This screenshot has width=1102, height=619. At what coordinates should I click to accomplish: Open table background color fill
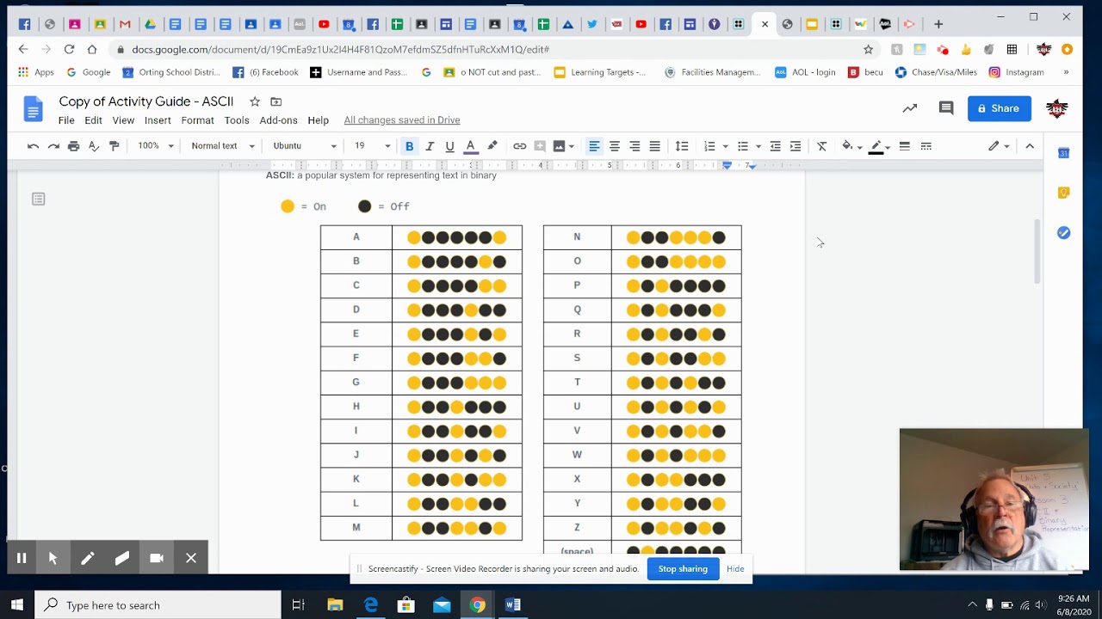851,146
